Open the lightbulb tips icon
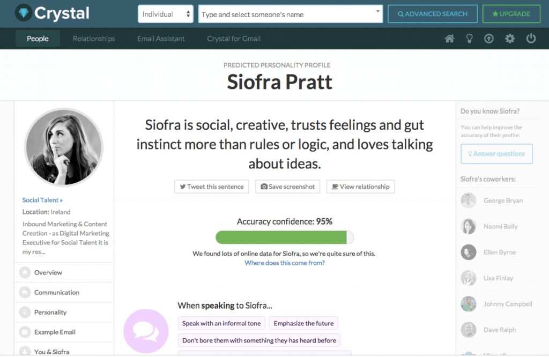This screenshot has width=549, height=357. pos(469,39)
